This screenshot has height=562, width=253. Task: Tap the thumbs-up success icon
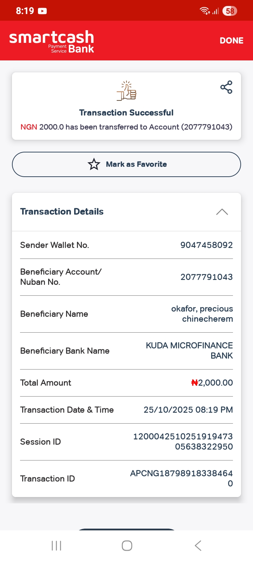[x=126, y=91]
